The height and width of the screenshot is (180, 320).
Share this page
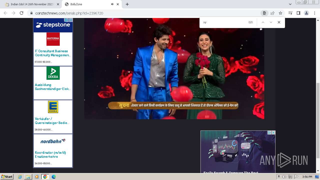(x=272, y=13)
